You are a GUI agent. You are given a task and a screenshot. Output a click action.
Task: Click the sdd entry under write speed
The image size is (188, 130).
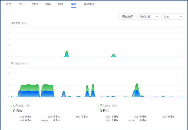pyautogui.click(x=112, y=120)
